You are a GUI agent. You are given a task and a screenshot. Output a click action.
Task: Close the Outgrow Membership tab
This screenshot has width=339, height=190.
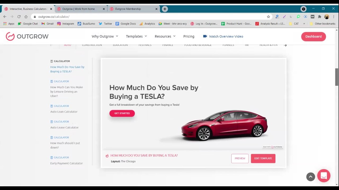(156, 9)
